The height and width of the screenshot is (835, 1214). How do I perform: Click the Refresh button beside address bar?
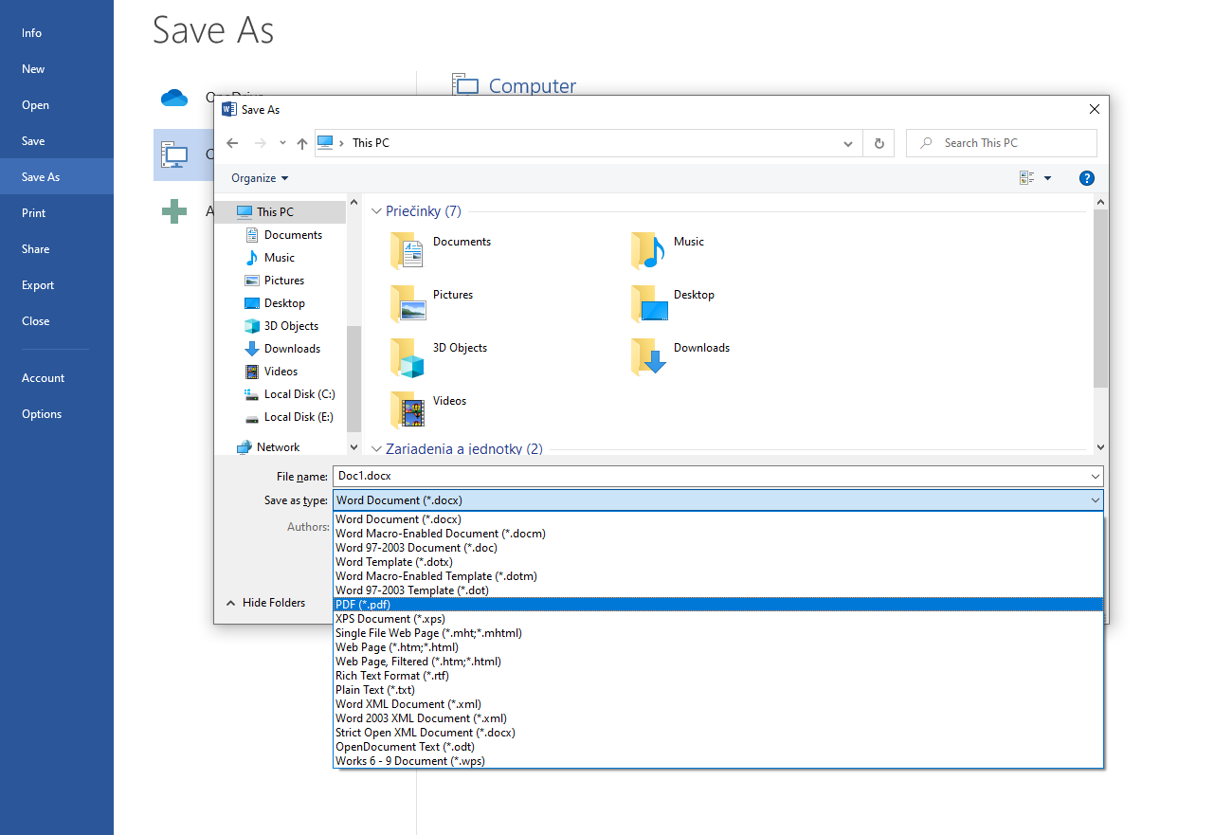[879, 143]
